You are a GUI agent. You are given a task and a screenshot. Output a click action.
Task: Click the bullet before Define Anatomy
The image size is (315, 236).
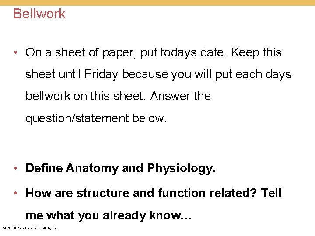(16, 168)
